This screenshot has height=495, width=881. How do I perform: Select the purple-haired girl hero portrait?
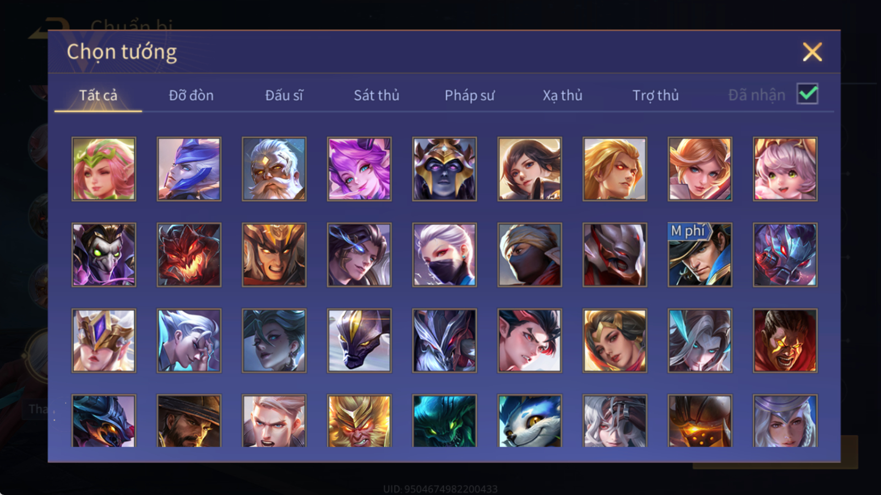359,169
